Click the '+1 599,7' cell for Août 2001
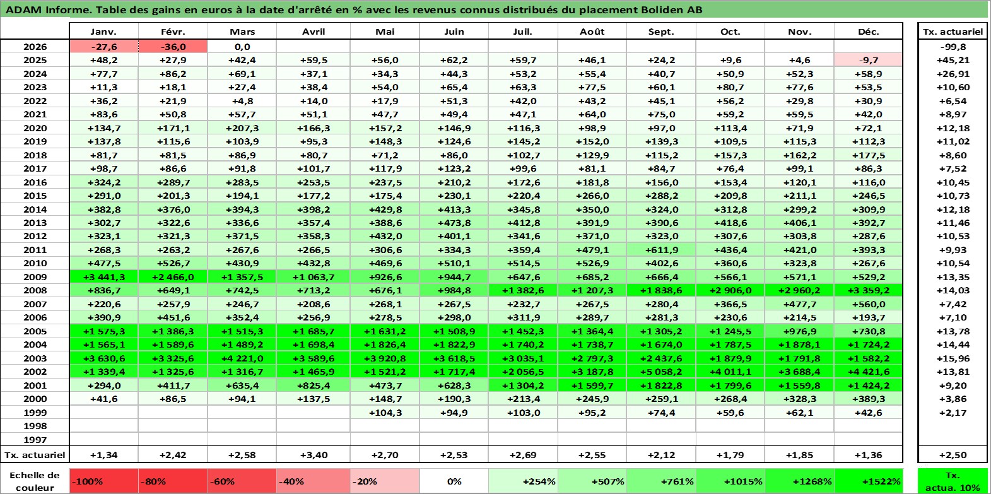991x494 pixels. 592,385
